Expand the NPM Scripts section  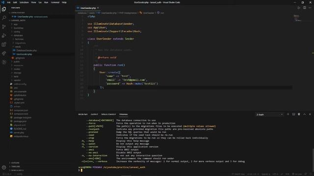[x=17, y=170]
